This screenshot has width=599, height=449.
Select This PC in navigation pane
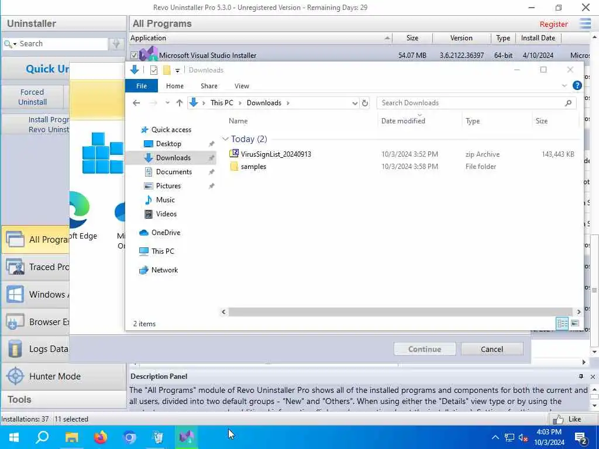pos(163,251)
